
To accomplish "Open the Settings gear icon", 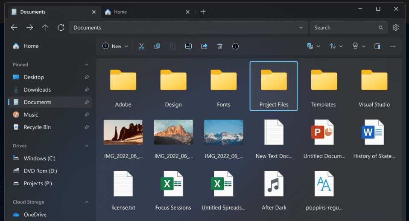I will point(396,28).
